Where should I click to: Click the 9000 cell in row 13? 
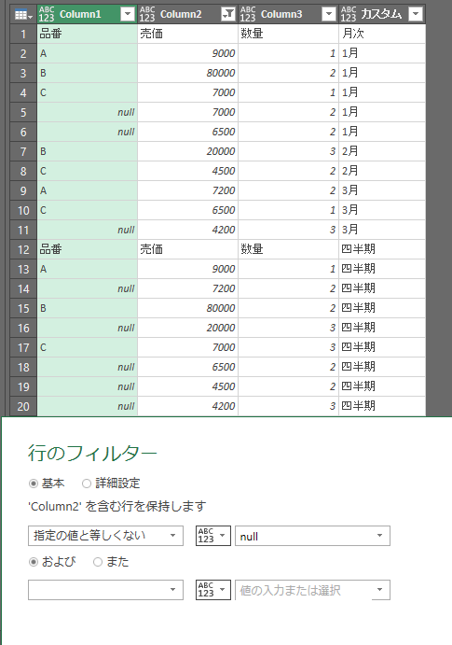click(x=187, y=269)
